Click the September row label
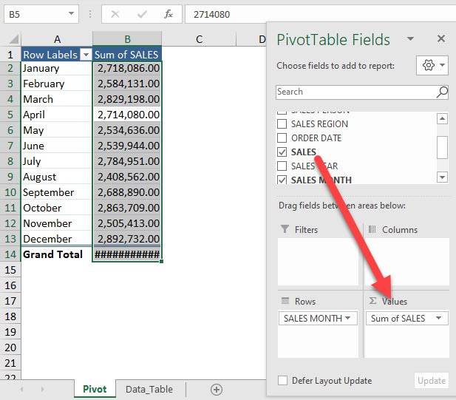The width and height of the screenshot is (456, 400). (x=57, y=192)
